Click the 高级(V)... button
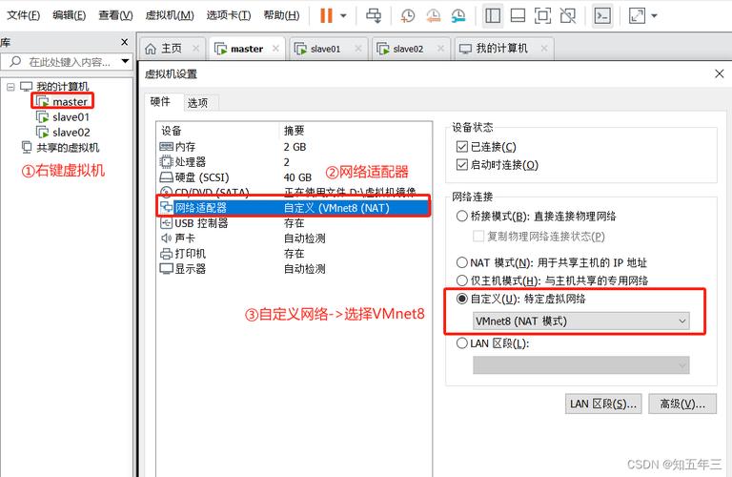This screenshot has height=477, width=732. 682,404
